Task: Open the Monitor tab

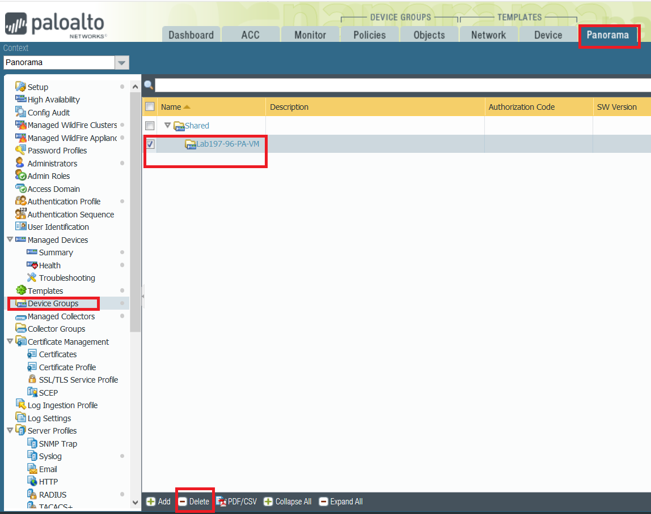Action: click(x=310, y=35)
